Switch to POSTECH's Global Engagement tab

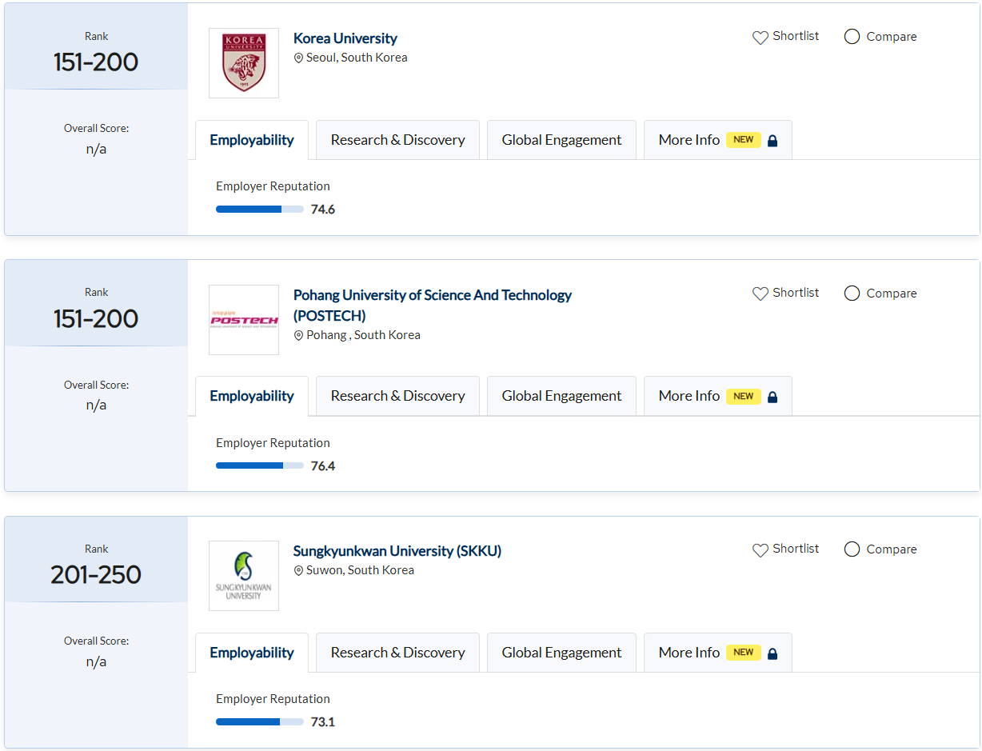[561, 396]
